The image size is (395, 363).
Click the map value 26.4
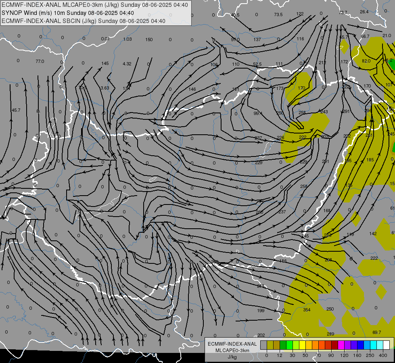pos(364,12)
